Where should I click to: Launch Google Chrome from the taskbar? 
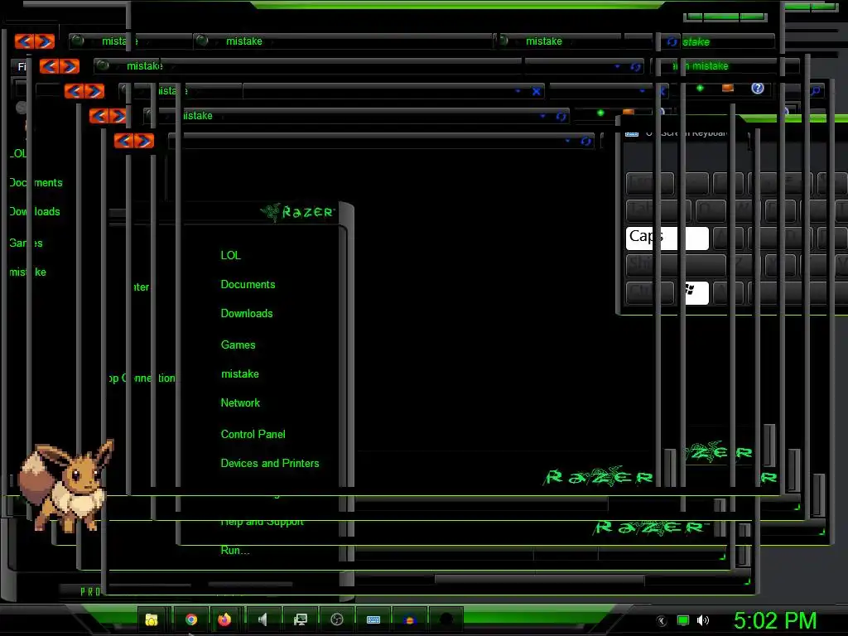pyautogui.click(x=191, y=619)
